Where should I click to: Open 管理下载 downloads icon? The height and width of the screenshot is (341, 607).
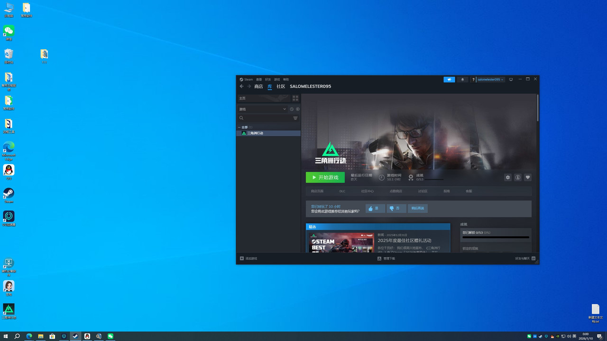[x=379, y=259]
